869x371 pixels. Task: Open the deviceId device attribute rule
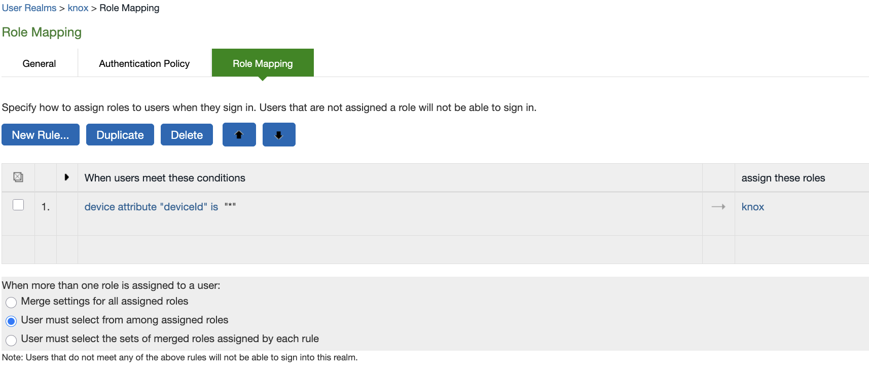click(151, 207)
